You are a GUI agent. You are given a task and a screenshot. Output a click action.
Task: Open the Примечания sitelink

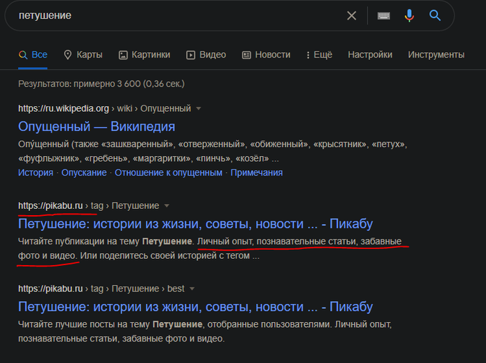coord(257,173)
